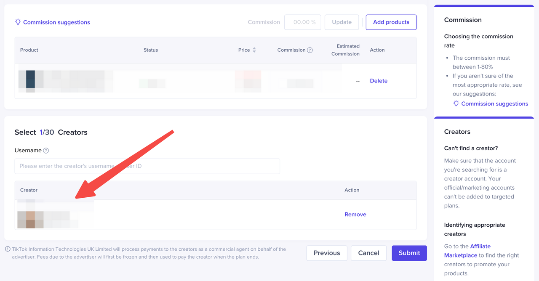Screen dimensions: 539x281
Task: Click the lightbulb icon in right Commission panel
Action: (x=456, y=103)
